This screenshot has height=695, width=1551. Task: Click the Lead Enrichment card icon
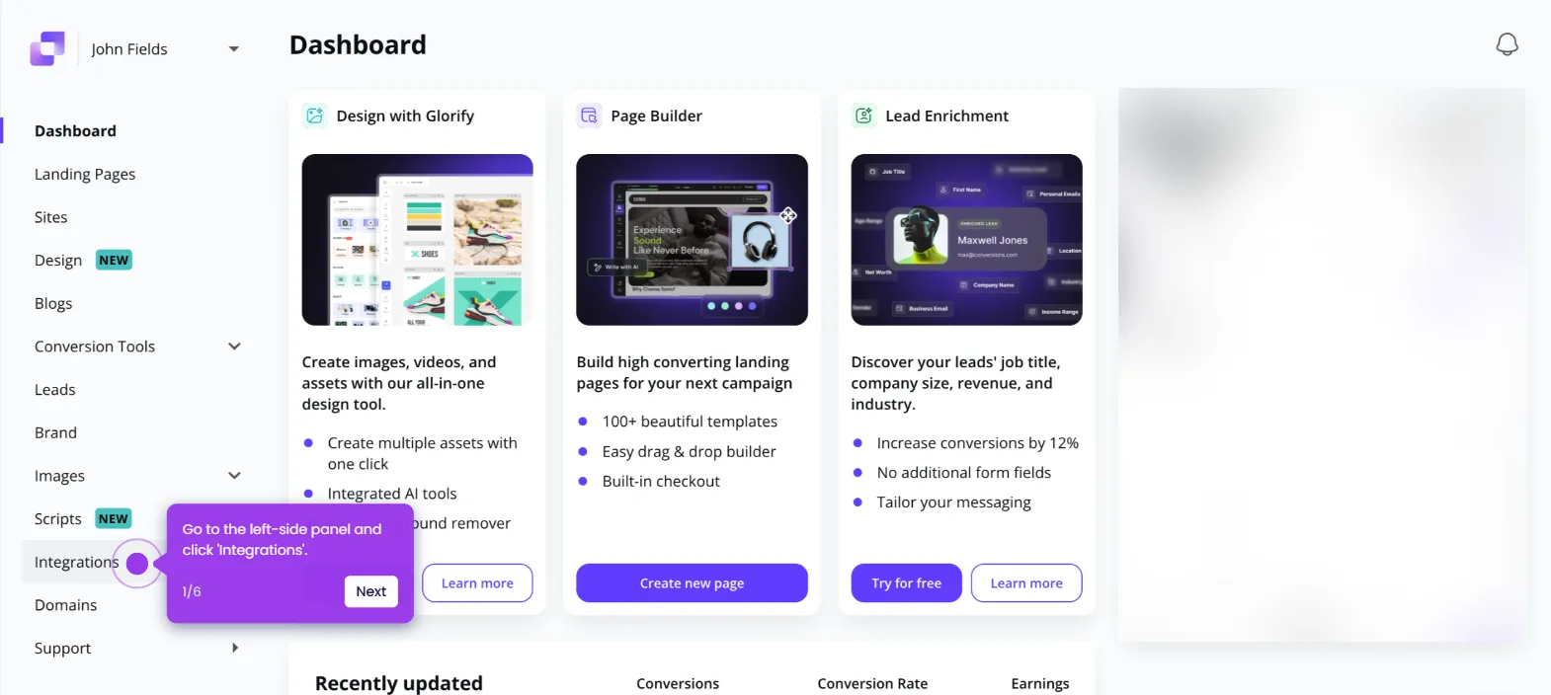click(864, 116)
